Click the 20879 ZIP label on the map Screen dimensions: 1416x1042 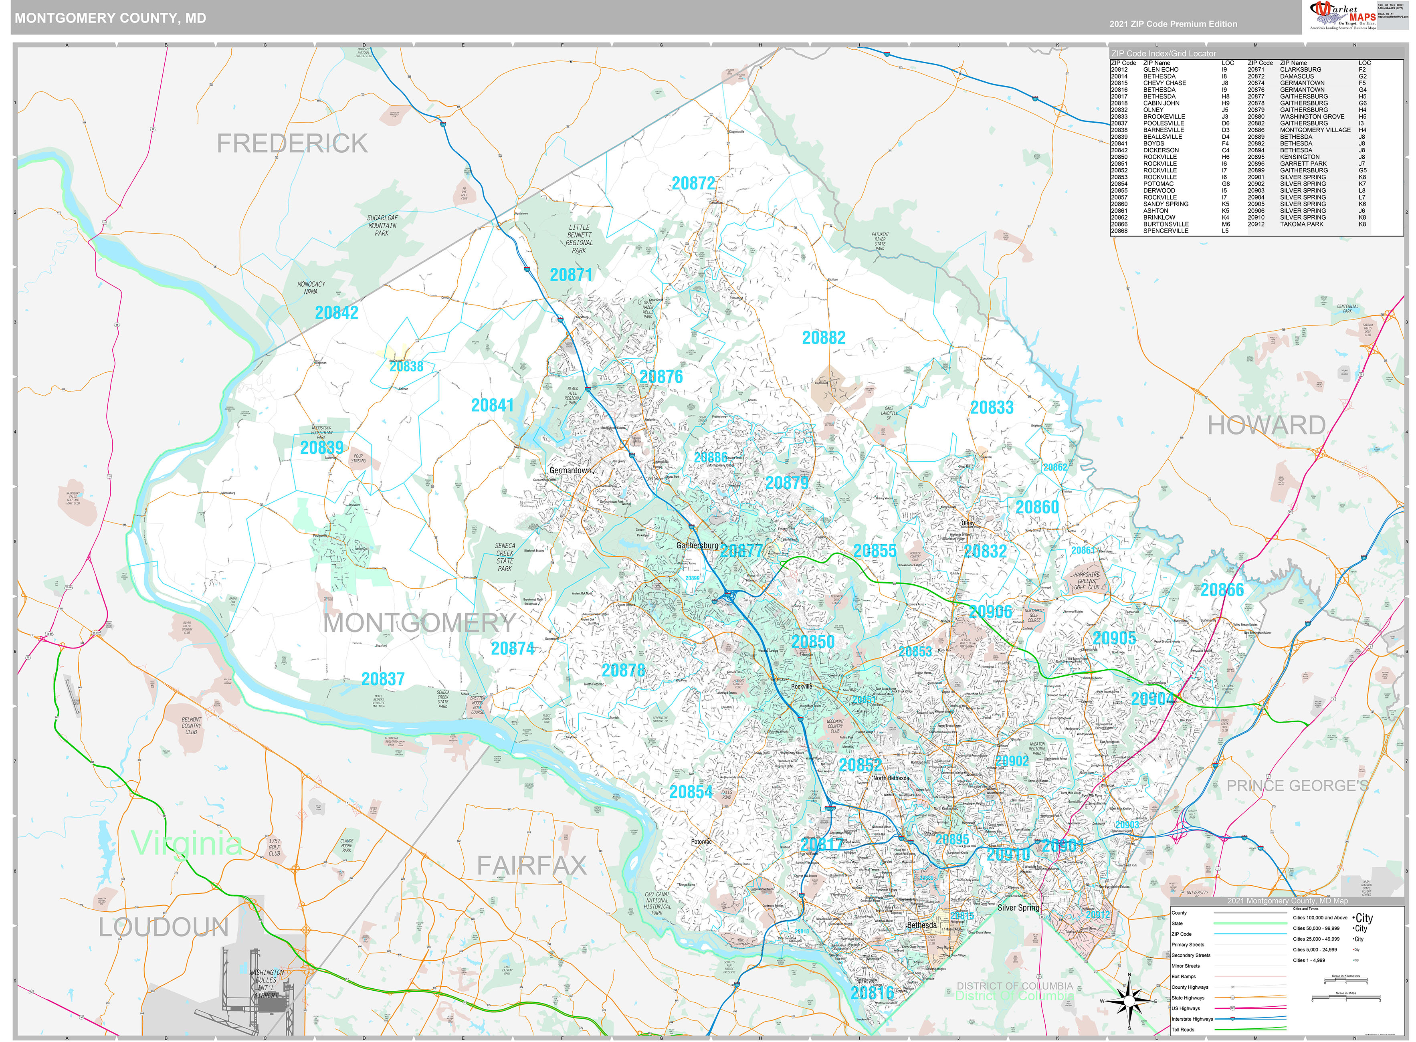786,483
